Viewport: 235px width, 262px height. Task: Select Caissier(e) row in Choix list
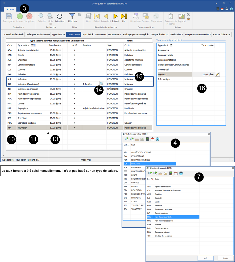pos(173,198)
